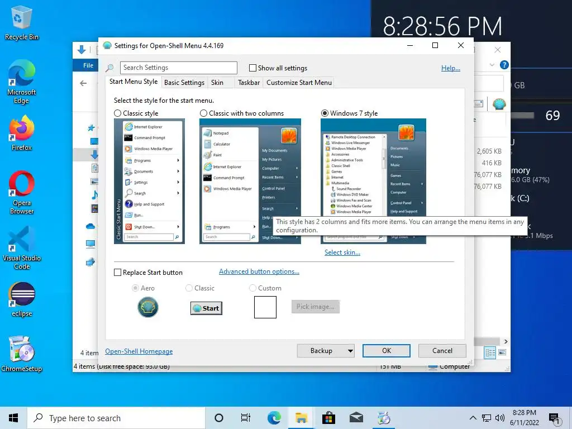Choose Aero button radio option
This screenshot has height=429, width=572.
pos(135,288)
